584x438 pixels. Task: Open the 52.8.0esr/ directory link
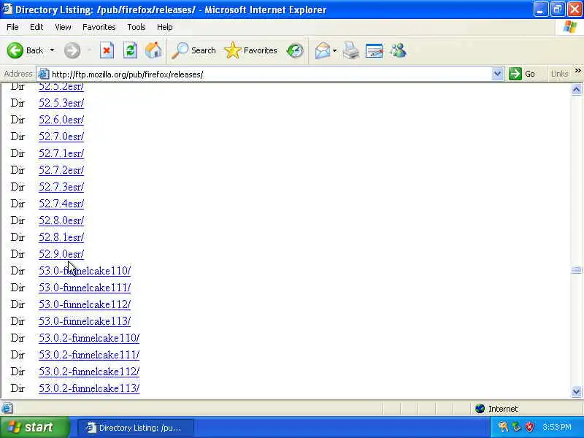coord(61,220)
